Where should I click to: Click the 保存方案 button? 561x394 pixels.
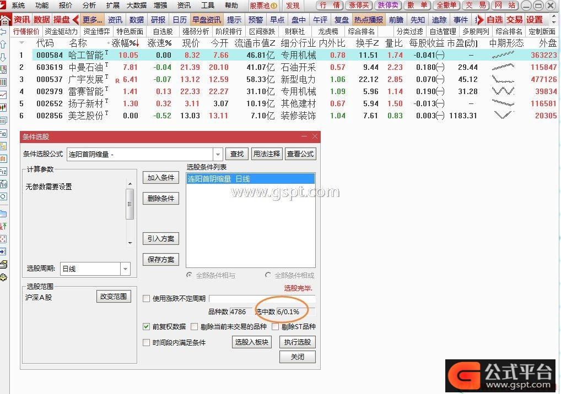[x=161, y=259]
